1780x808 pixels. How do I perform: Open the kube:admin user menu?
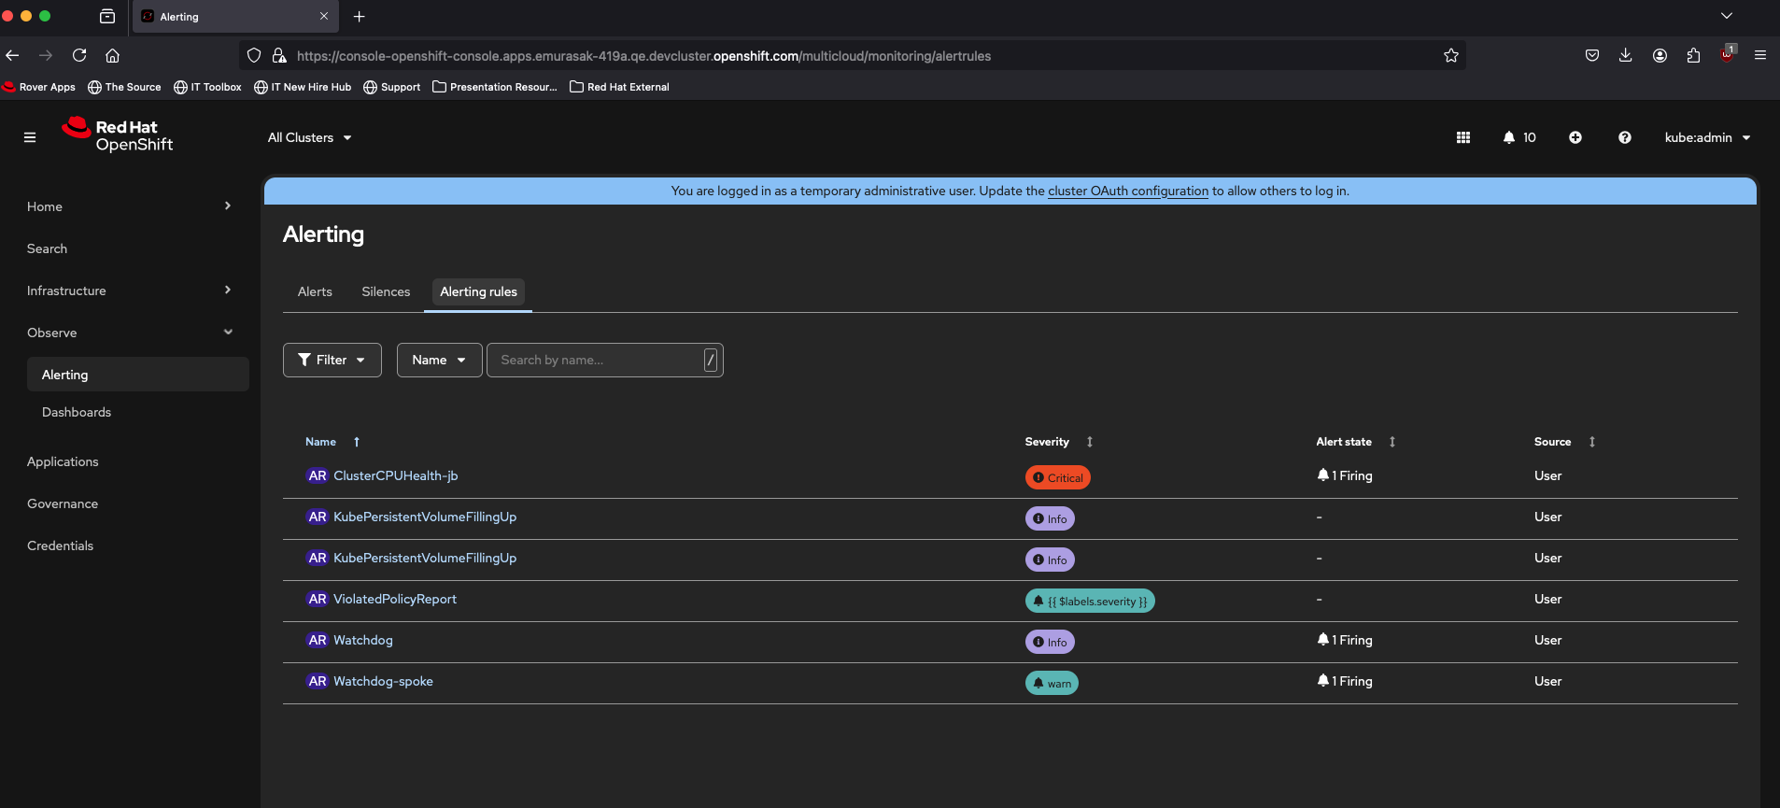(x=1707, y=137)
